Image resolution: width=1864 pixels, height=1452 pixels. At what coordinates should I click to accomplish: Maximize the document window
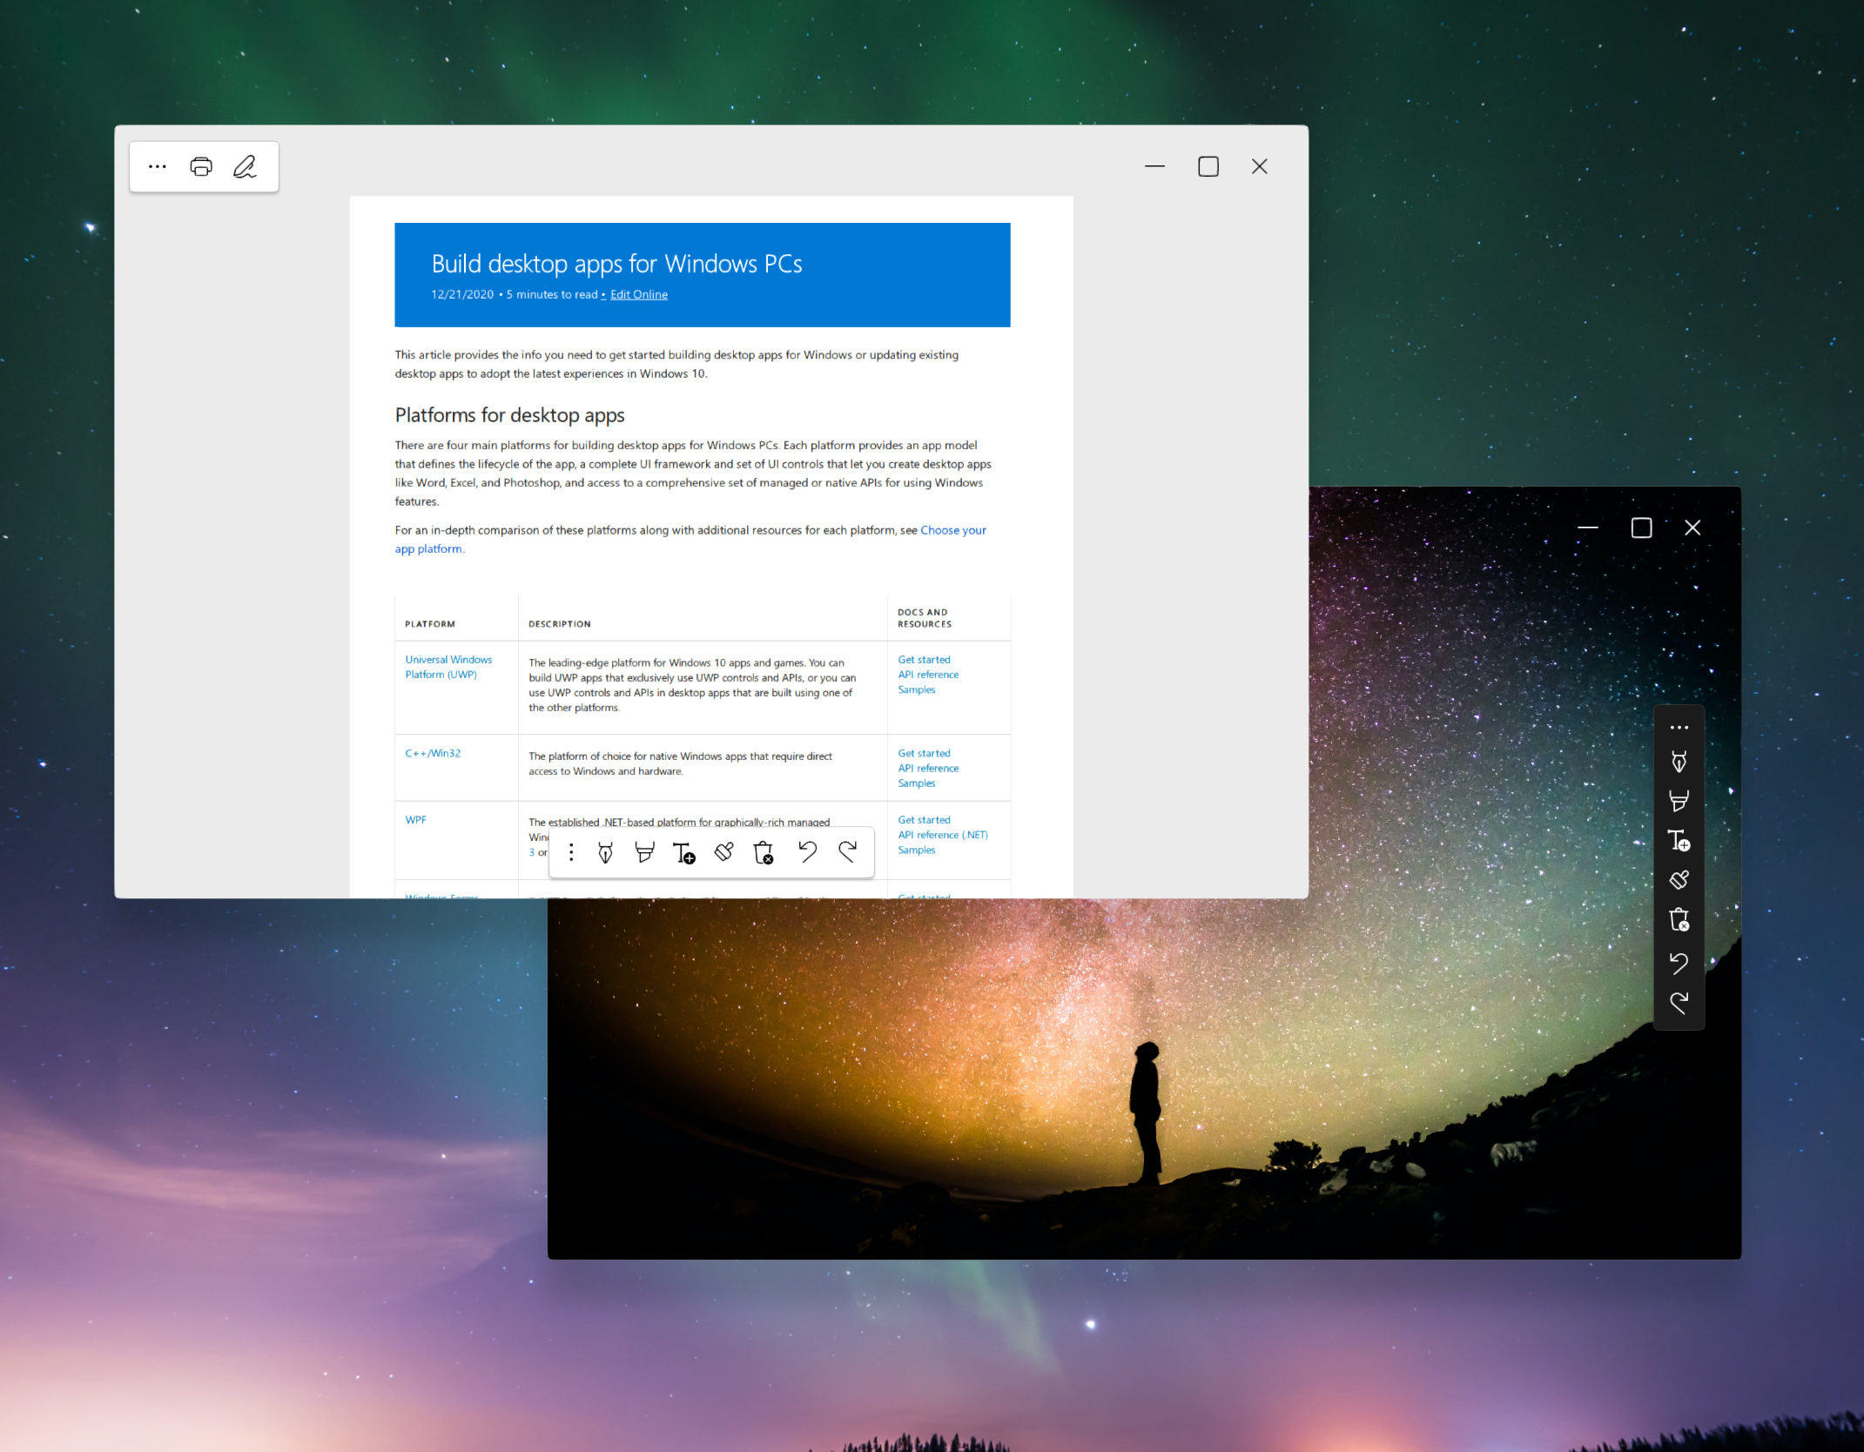click(1208, 166)
